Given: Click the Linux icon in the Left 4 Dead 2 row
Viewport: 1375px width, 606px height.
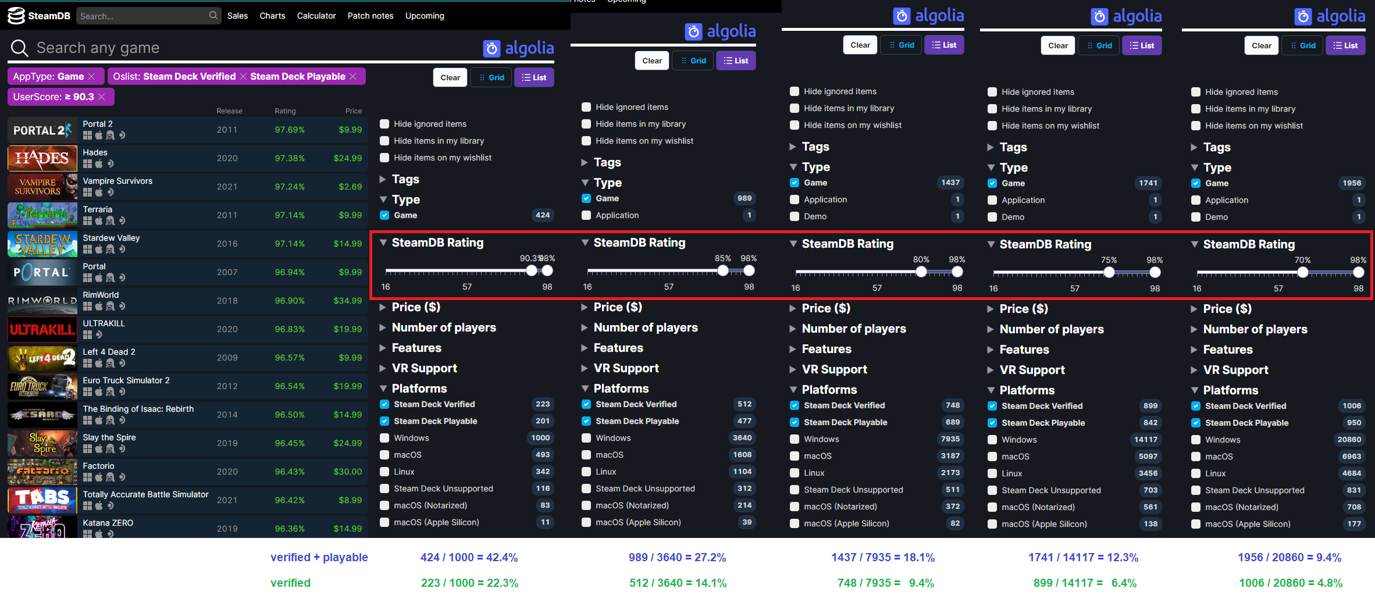Looking at the screenshot, I should (x=110, y=363).
